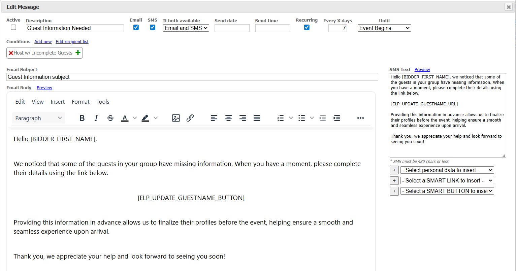Toggle bold formatting in email body
516x271 pixels.
82,118
